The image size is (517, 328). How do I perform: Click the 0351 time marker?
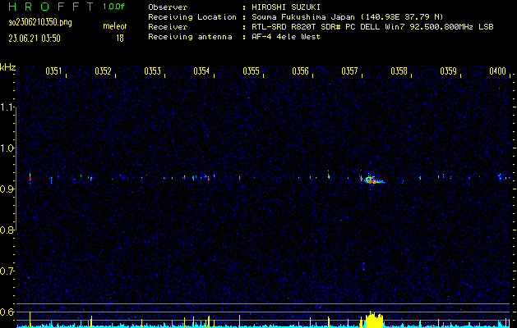pos(54,71)
